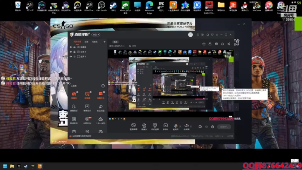Toggle the preview eye icon in bottom bar
This screenshot has height=170, width=302.
tap(206, 127)
